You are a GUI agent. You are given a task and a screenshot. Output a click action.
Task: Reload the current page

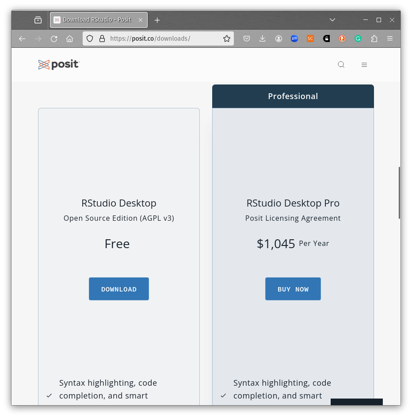[54, 39]
